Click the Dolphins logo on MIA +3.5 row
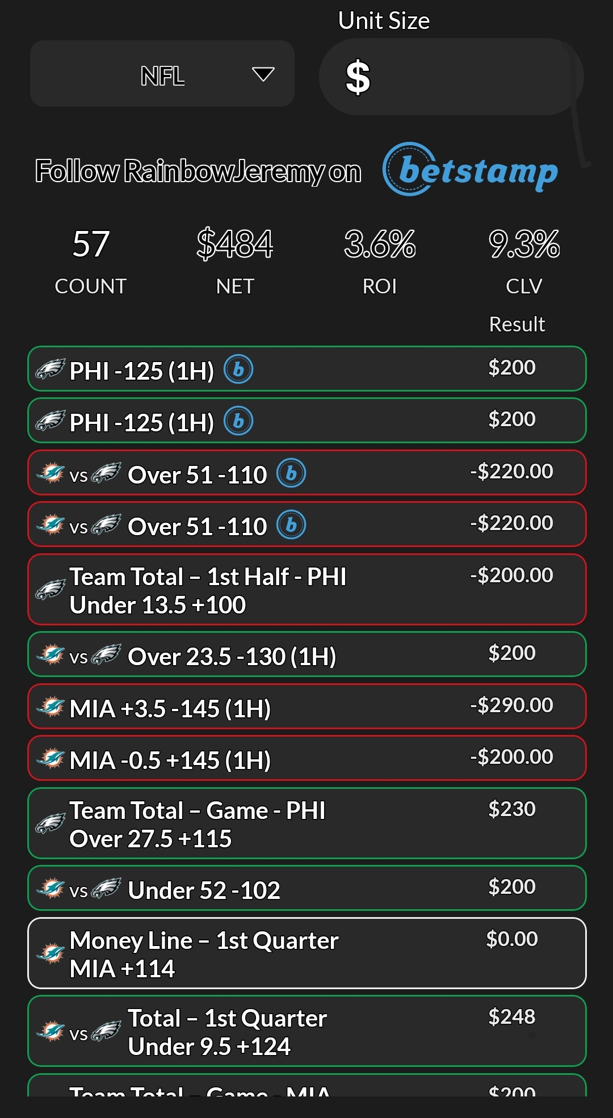This screenshot has height=1118, width=613. click(51, 707)
